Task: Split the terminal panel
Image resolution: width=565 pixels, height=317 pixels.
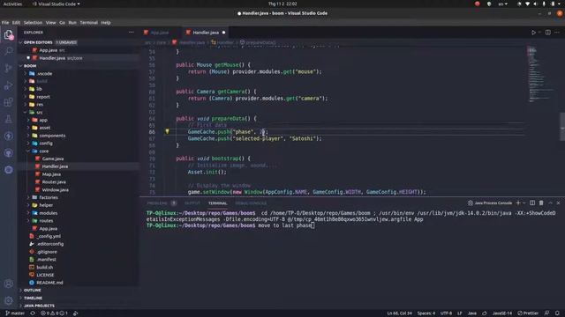Action: (x=532, y=203)
